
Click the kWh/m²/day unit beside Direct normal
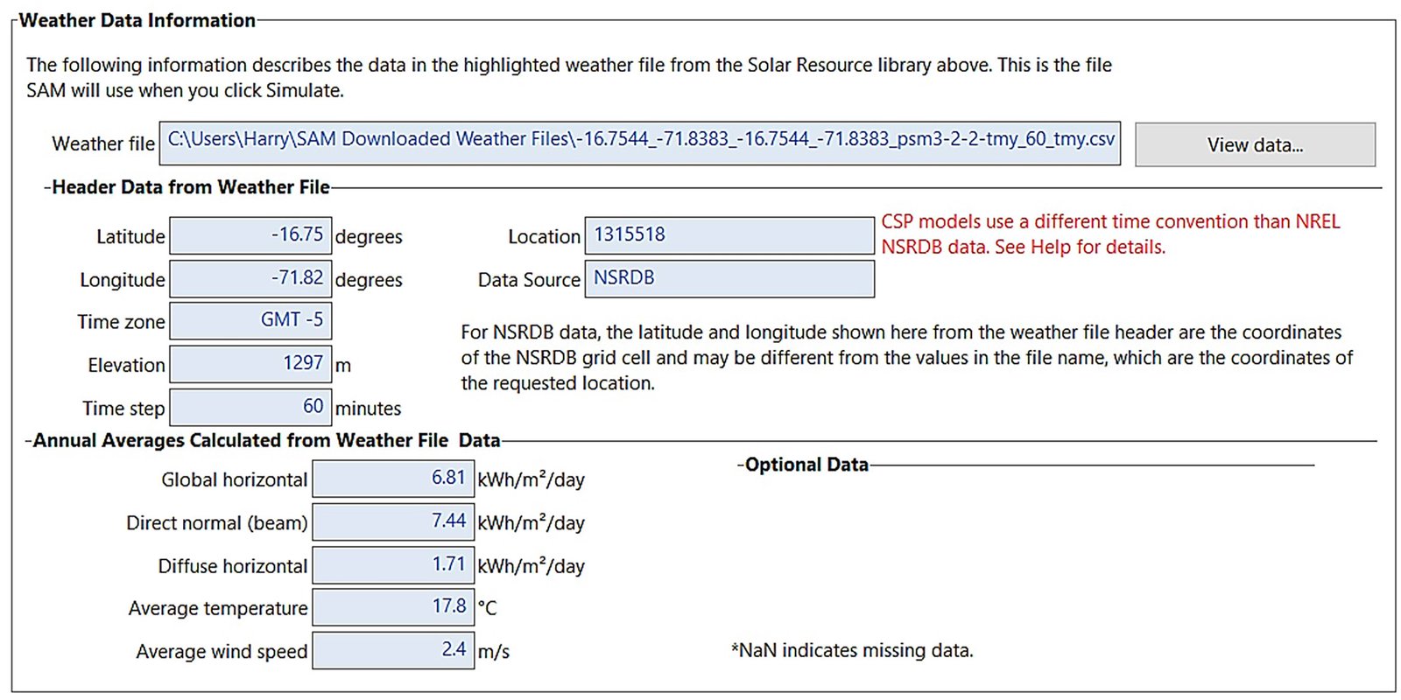pos(532,523)
